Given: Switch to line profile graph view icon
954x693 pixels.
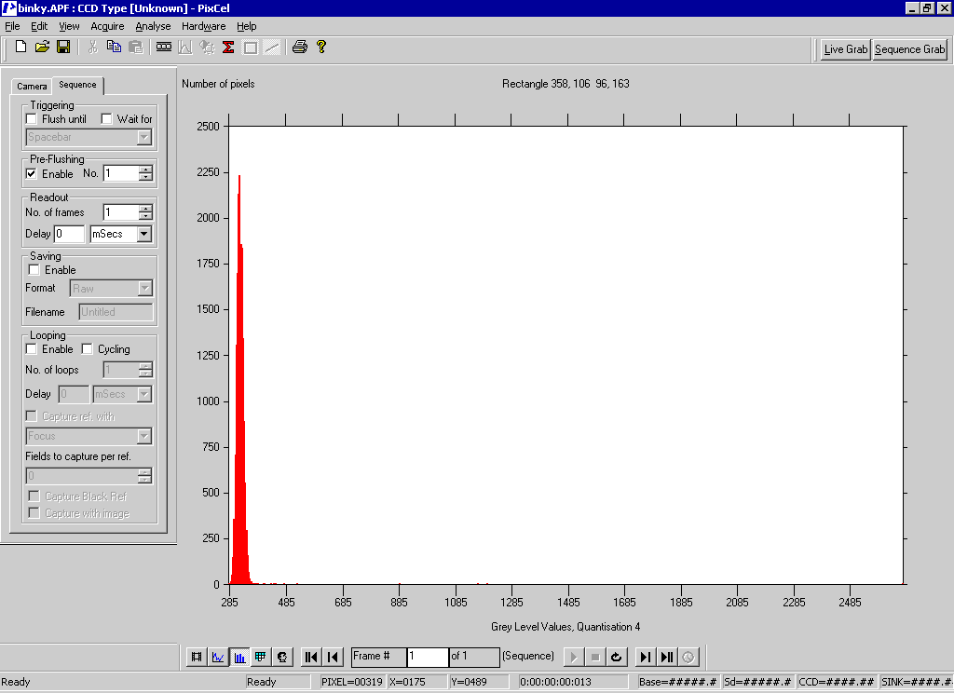Looking at the screenshot, I should pos(218,657).
